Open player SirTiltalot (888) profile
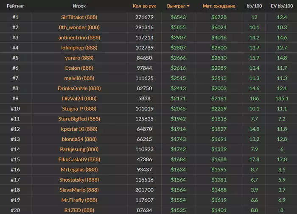Screen dimensions: 297x214 (x=79, y=17)
